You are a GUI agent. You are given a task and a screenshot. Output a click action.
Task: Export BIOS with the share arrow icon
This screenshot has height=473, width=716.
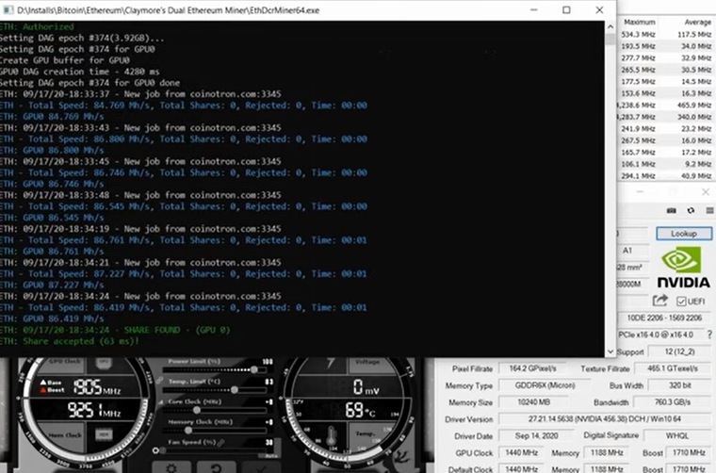(x=659, y=301)
